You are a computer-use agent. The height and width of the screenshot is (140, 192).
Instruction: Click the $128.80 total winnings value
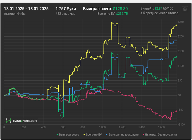click(x=120, y=9)
